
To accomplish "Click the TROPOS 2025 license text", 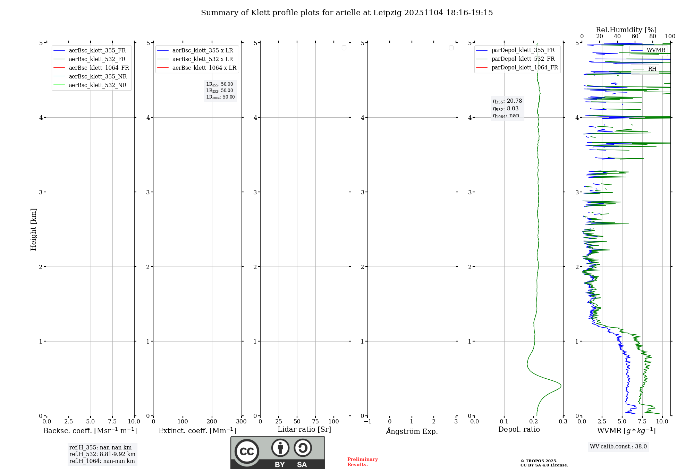I will tap(544, 463).
